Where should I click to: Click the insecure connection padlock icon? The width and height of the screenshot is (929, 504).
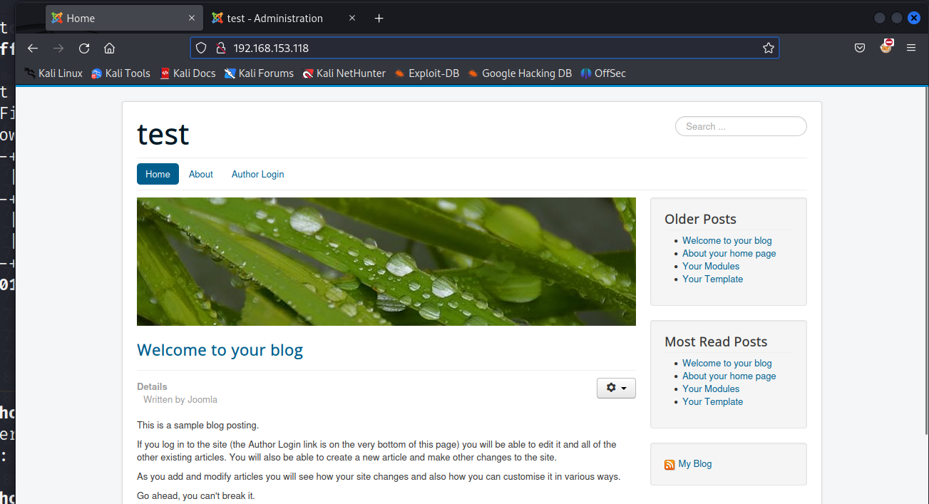(220, 48)
